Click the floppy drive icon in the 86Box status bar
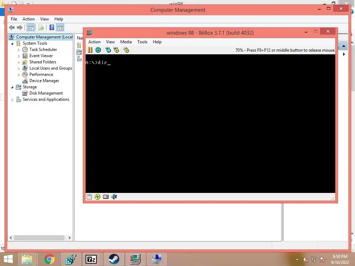 tap(89, 197)
